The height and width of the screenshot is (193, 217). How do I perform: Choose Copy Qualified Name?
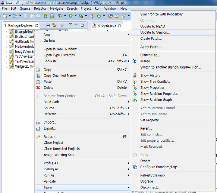point(83,76)
